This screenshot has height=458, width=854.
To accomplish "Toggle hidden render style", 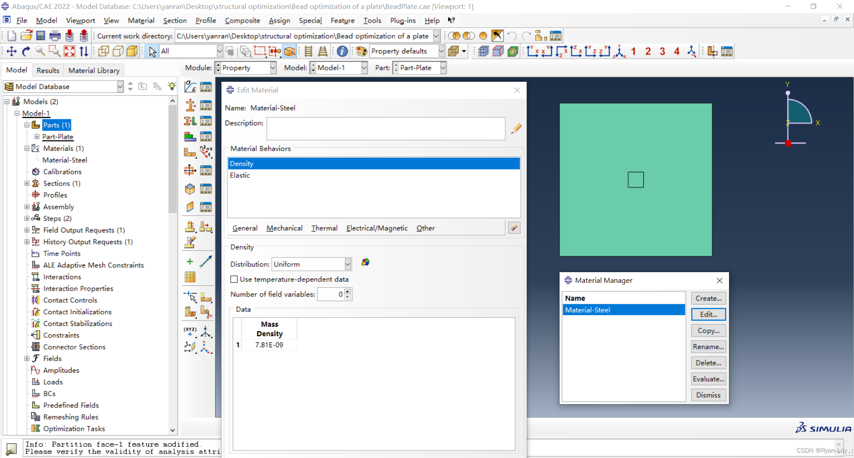I will (x=118, y=51).
